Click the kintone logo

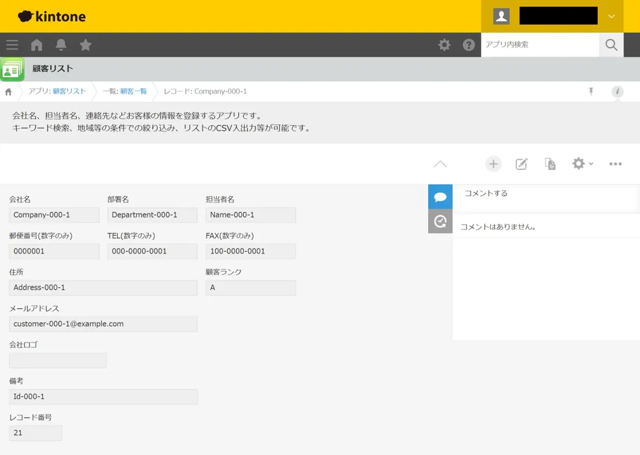click(52, 16)
